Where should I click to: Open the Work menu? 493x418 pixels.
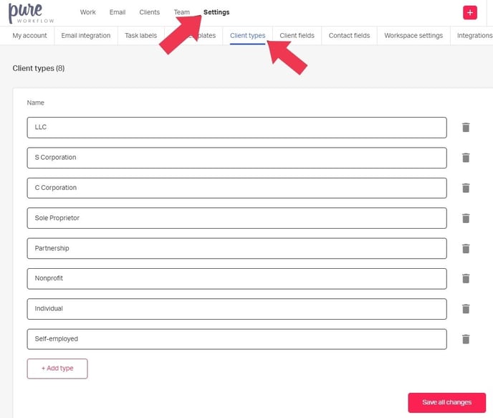click(88, 12)
